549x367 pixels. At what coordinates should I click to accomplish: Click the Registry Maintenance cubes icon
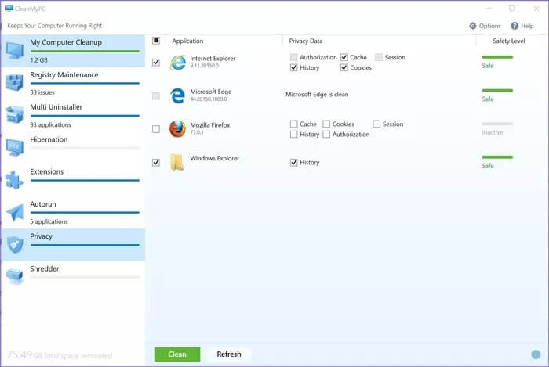[x=15, y=83]
